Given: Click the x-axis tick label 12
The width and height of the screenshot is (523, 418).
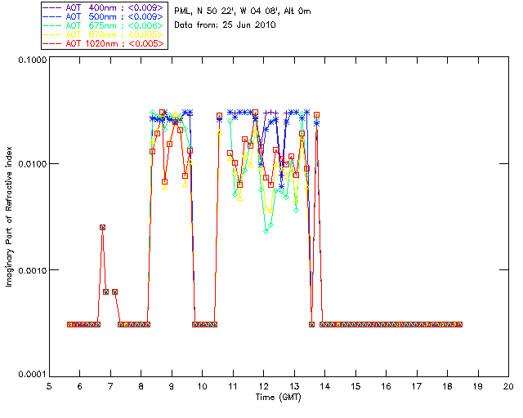Looking at the screenshot, I should (264, 387).
